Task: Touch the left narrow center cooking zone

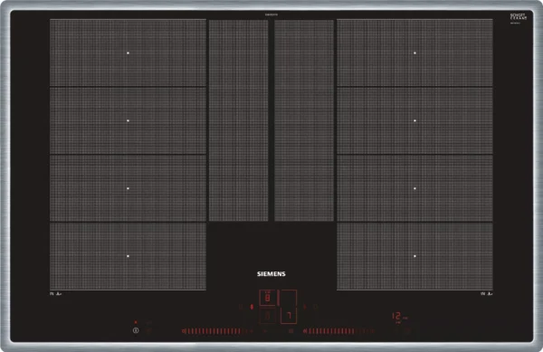Action: tap(238, 120)
